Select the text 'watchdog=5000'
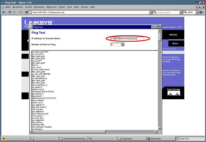This screenshot has height=142, width=206. [x=38, y=125]
